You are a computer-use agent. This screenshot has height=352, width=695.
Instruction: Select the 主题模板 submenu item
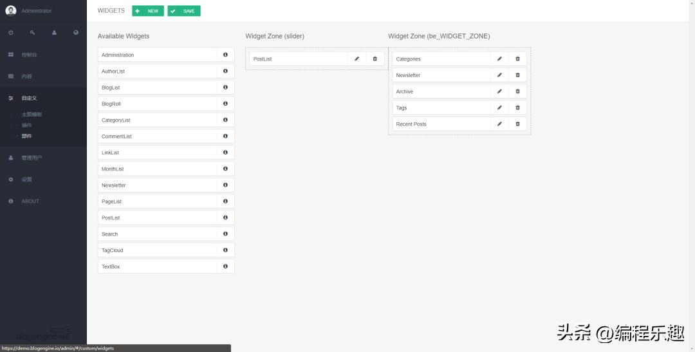point(32,115)
